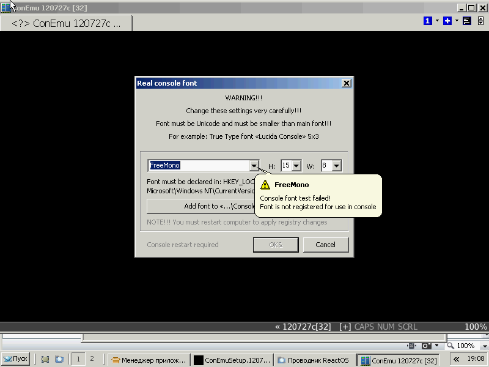Click the explorer quick launch icon

pos(59,360)
